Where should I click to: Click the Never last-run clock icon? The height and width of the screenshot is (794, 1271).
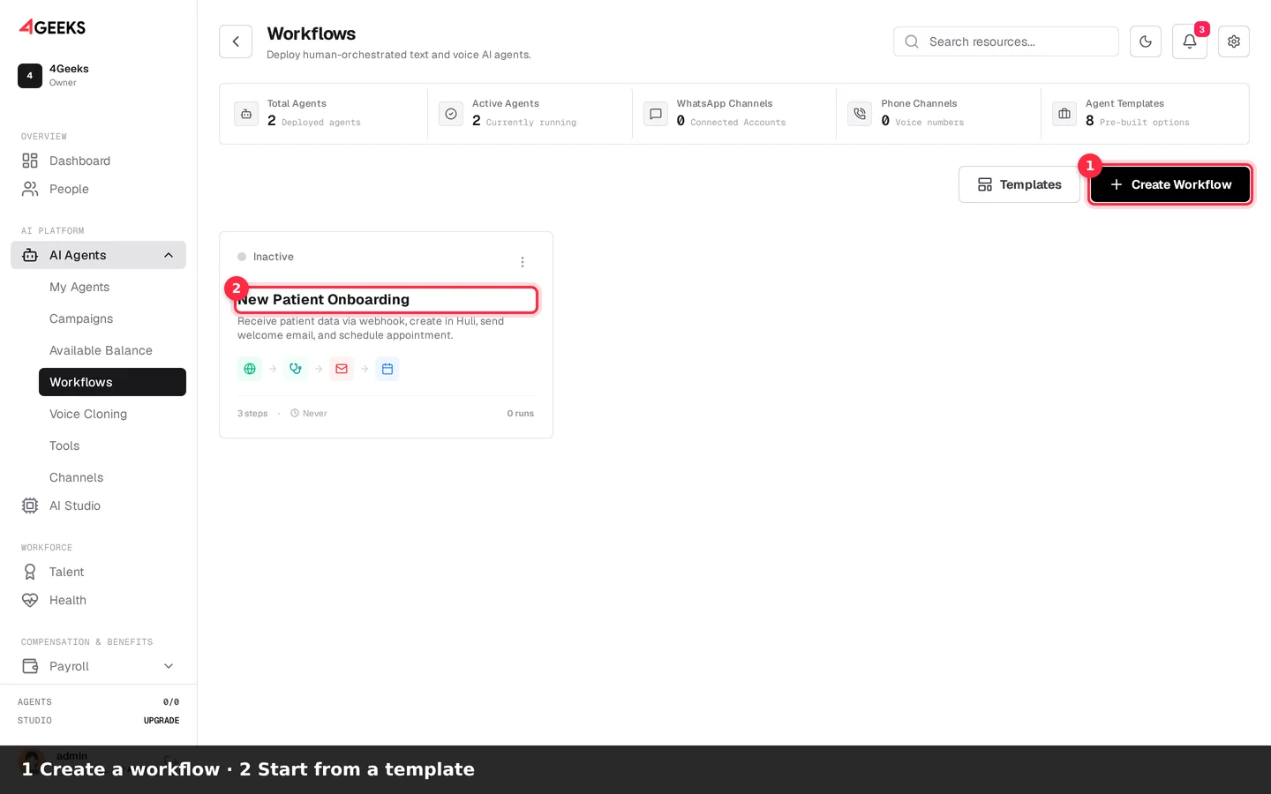tap(295, 414)
